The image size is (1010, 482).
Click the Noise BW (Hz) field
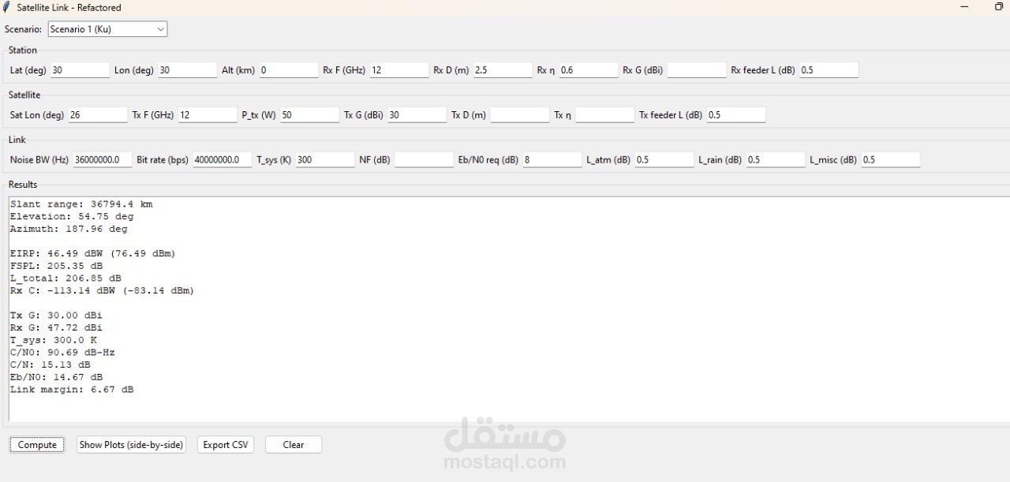(x=102, y=159)
